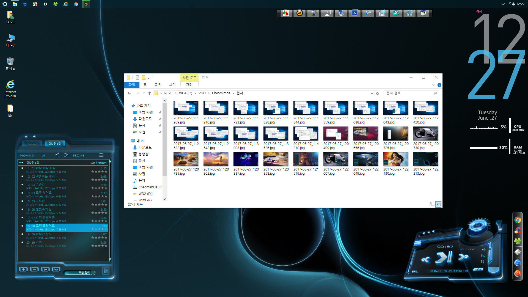Add files with the playlist plus button
The height and width of the screenshot is (297, 528).
pyautogui.click(x=23, y=269)
